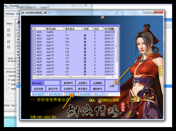Screen dimensions: 176x131
Task: Click ID number 6626
Action: [39, 65]
